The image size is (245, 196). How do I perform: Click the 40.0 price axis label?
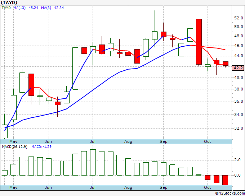(239, 78)
